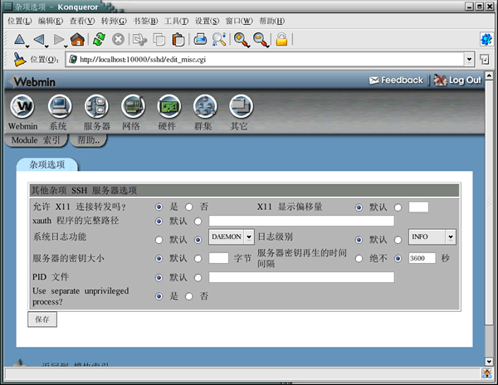This screenshot has width=498, height=385.
Task: Open the 硬件 category icon
Action: pyautogui.click(x=169, y=106)
